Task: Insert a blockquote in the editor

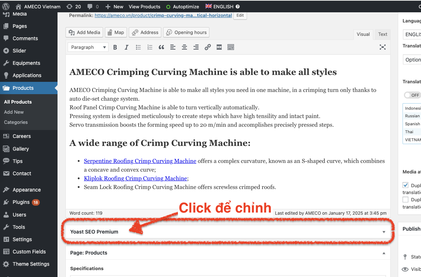Action: 161,47
